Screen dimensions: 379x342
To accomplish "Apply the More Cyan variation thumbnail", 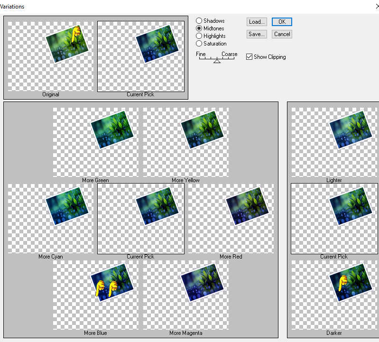I will [50, 219].
